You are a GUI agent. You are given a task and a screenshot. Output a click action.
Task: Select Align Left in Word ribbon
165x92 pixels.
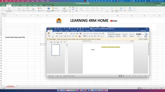[x=85, y=36]
